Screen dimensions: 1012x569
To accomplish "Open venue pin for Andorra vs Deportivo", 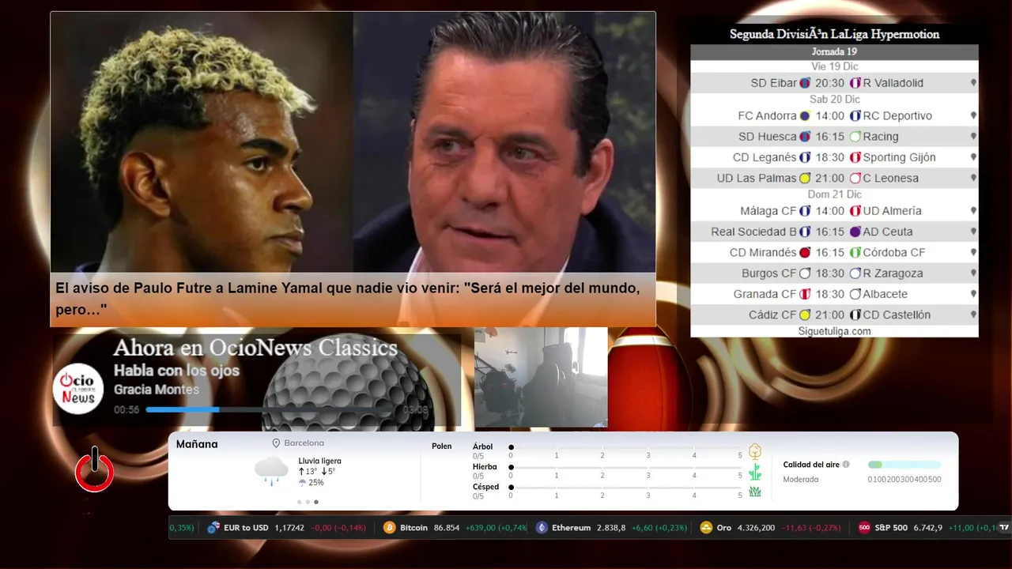I will click(x=973, y=116).
